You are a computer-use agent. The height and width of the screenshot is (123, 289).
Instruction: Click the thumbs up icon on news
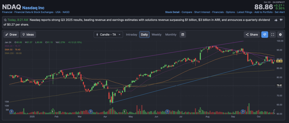click(276, 20)
